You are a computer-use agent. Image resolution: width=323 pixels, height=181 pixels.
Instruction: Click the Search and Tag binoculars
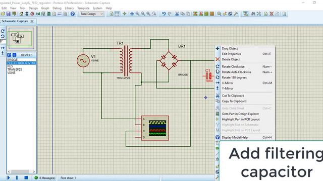[x=253, y=14]
